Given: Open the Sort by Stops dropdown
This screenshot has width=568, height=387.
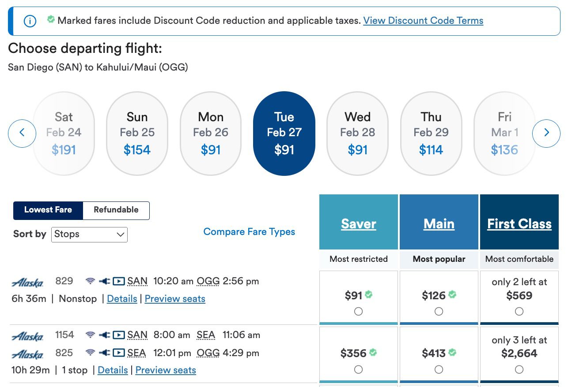Looking at the screenshot, I should coord(89,234).
